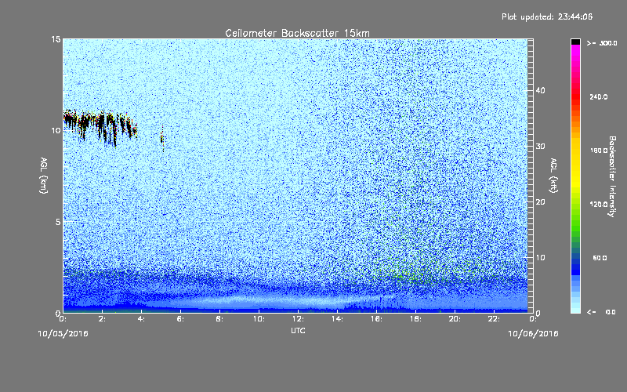
Task: Click the 10 kft tick label on right axis
Action: click(x=540, y=257)
